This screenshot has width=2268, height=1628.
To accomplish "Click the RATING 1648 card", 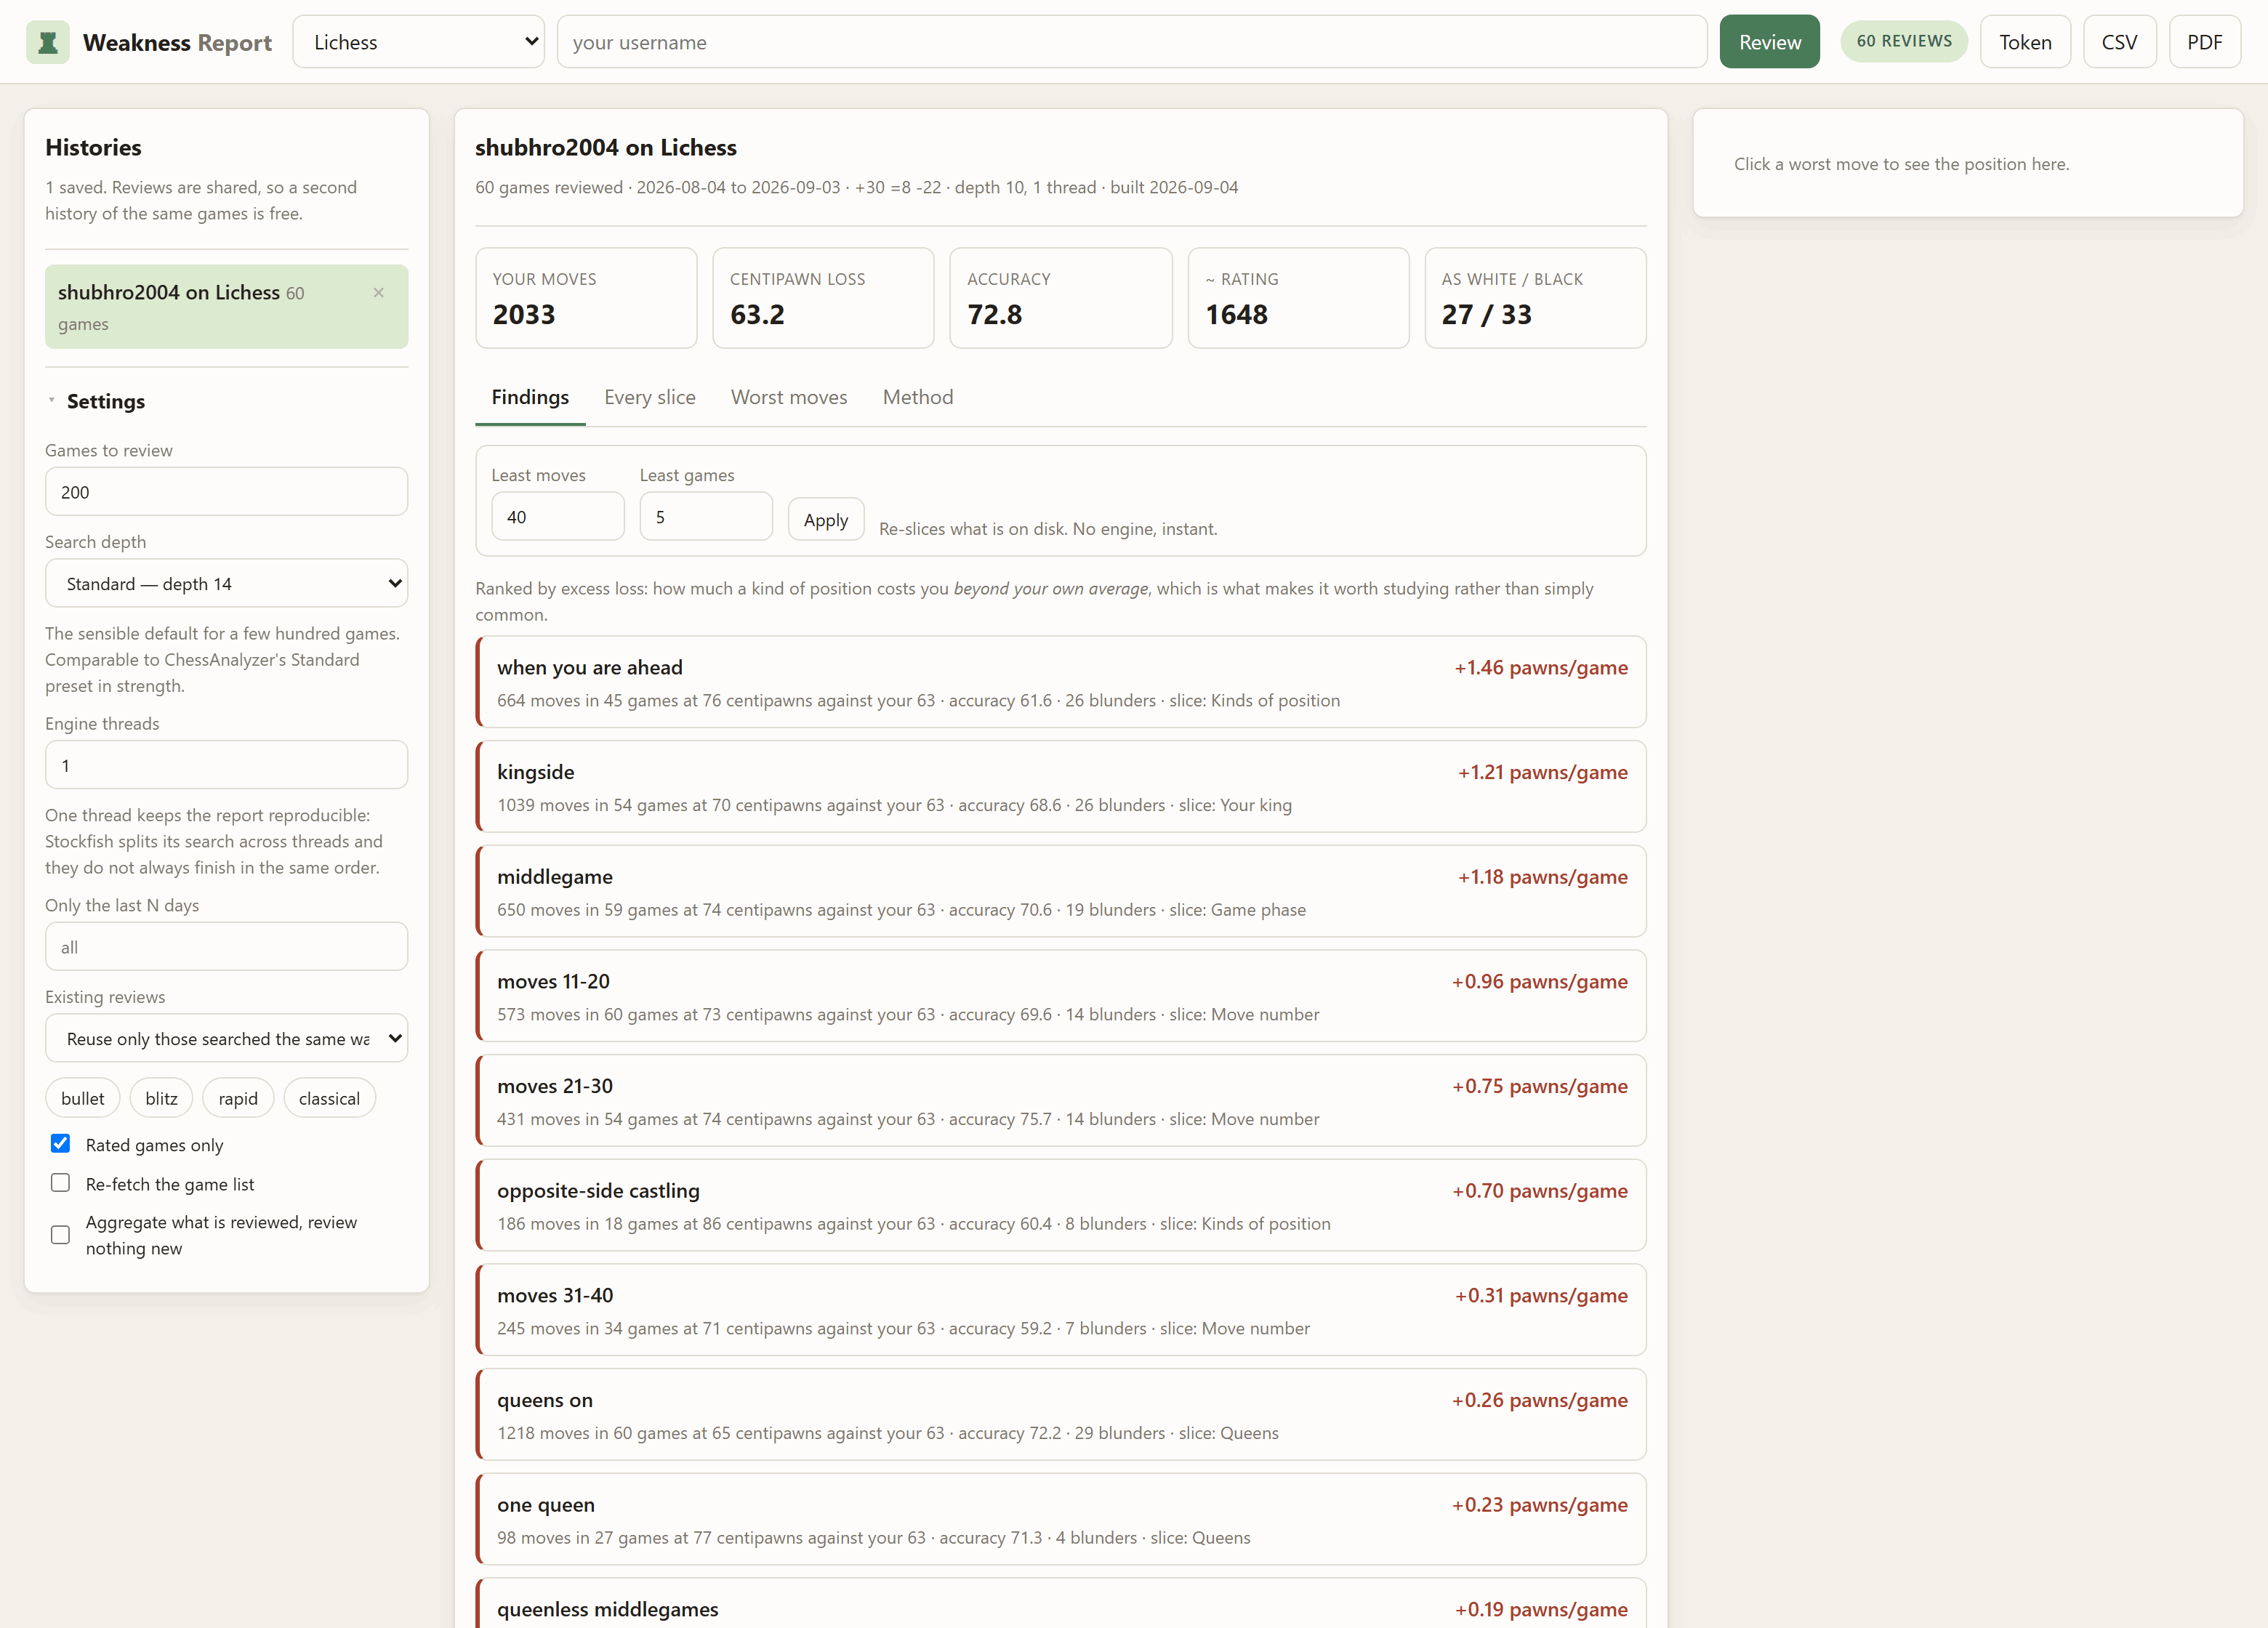I will pyautogui.click(x=1298, y=298).
